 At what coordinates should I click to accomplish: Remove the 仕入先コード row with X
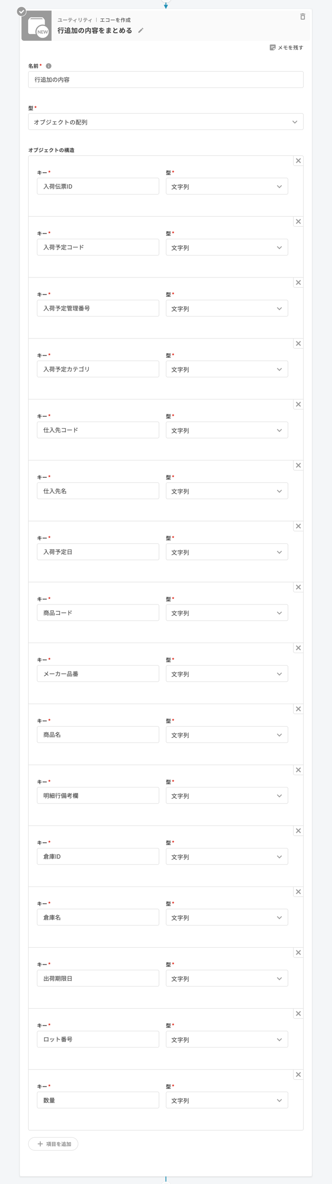click(298, 404)
